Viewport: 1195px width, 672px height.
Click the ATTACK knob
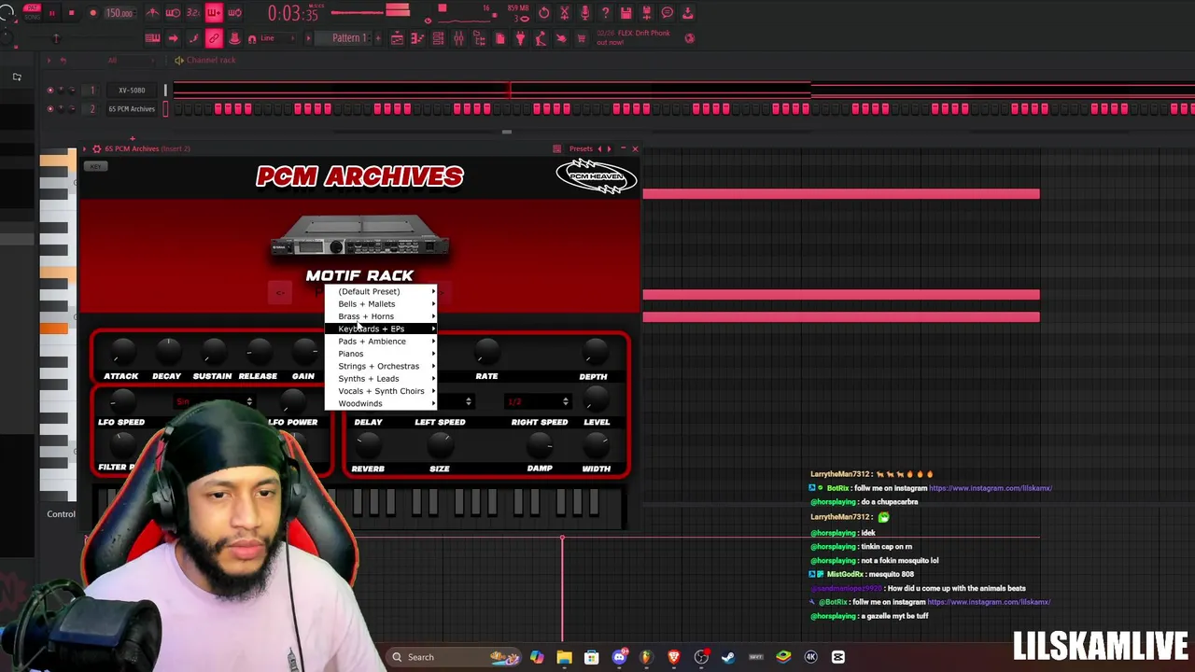(121, 353)
